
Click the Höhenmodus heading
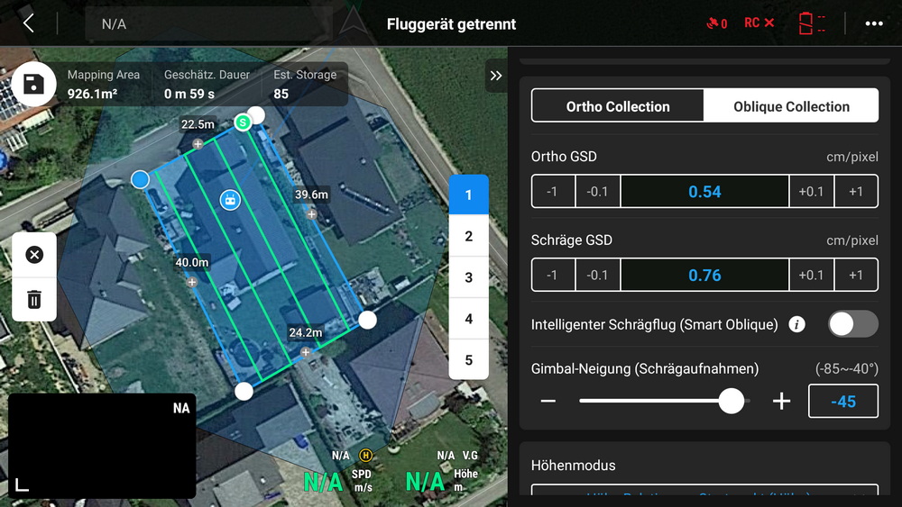573,465
